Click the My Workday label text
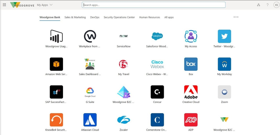Image resolution: width=280 pixels, height=135 pixels. (224, 74)
